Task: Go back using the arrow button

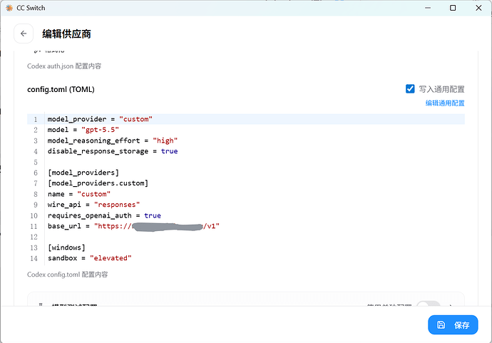Action: (24, 34)
